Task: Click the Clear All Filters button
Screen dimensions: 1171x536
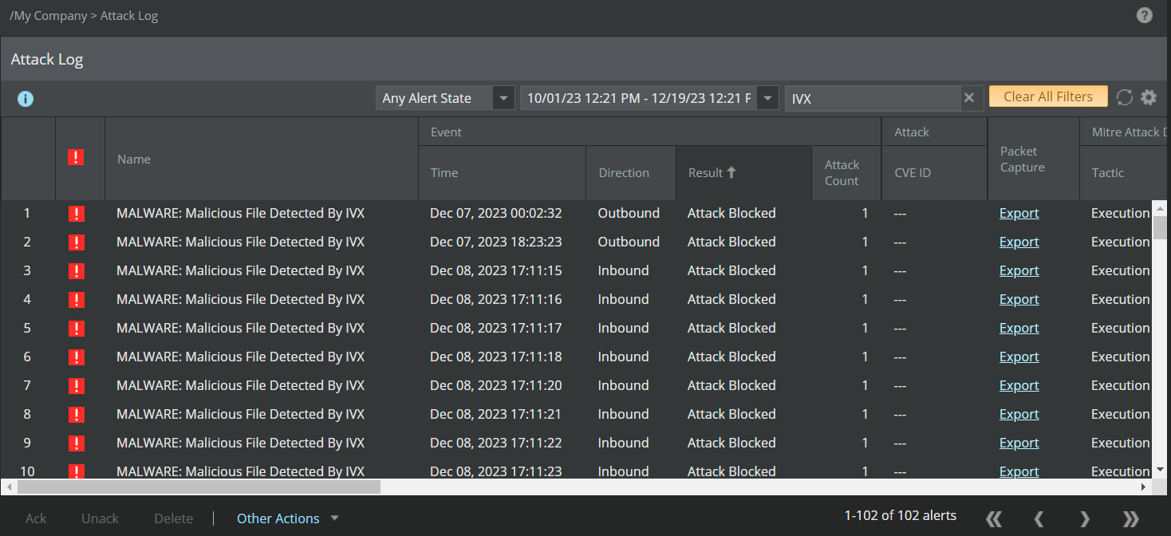Action: 1048,97
